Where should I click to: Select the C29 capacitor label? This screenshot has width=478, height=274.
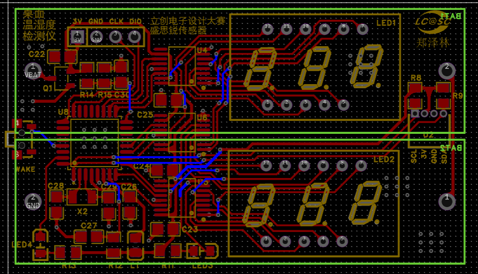(109, 187)
